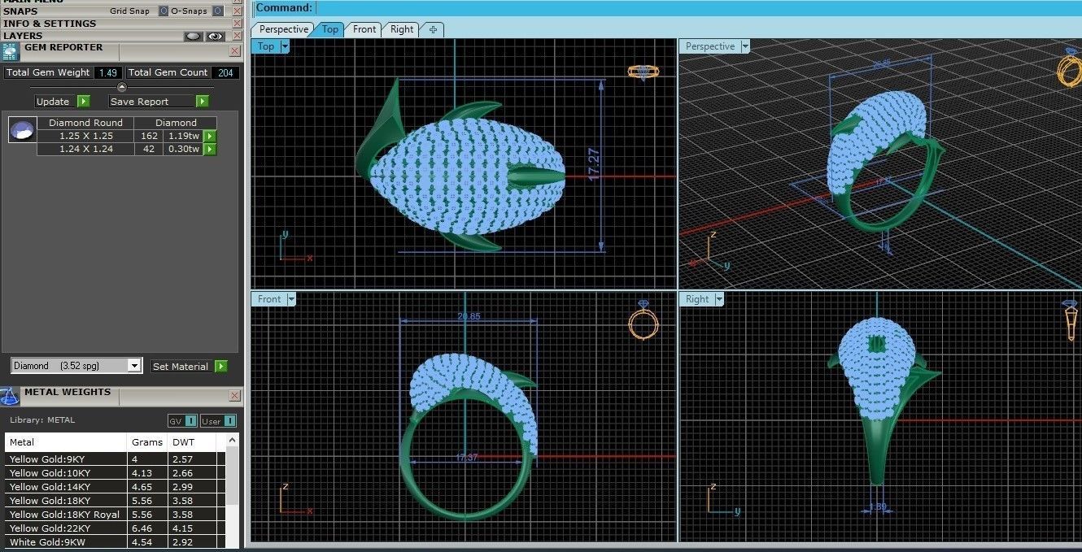Viewport: 1082px width, 552px height.
Task: Select the 1.24 X 1.24 gem size cell
Action: click(86, 149)
